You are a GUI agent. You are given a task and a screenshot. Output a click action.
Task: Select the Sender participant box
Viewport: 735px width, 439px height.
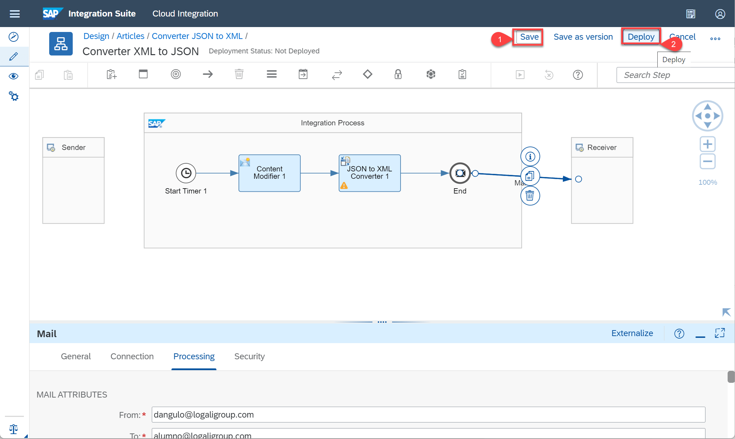pos(73,181)
